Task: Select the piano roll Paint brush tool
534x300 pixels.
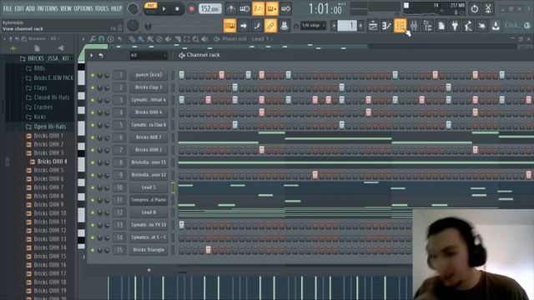Action: (x=141, y=39)
